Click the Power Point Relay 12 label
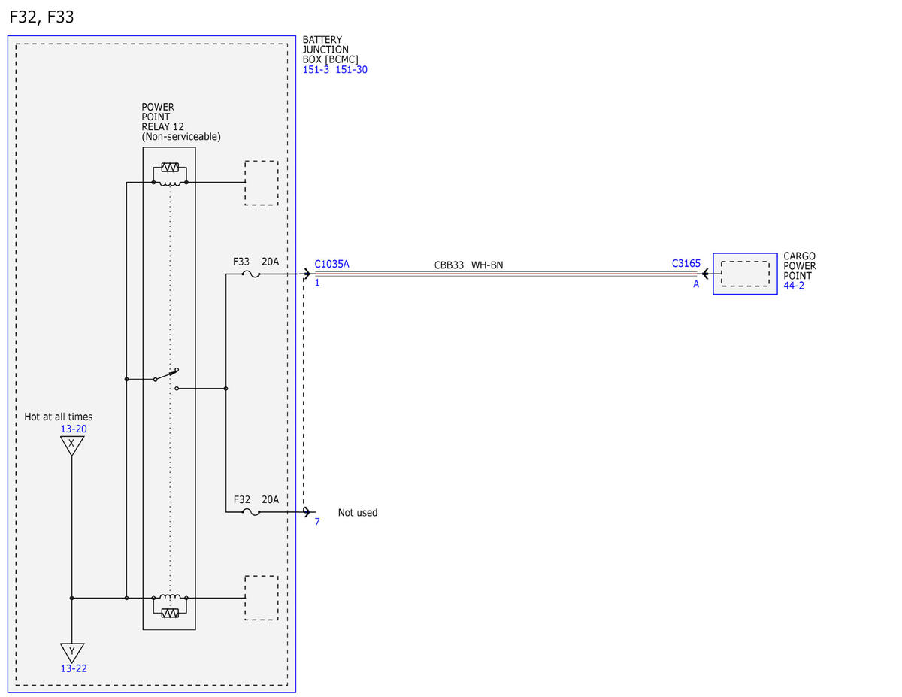 181,122
